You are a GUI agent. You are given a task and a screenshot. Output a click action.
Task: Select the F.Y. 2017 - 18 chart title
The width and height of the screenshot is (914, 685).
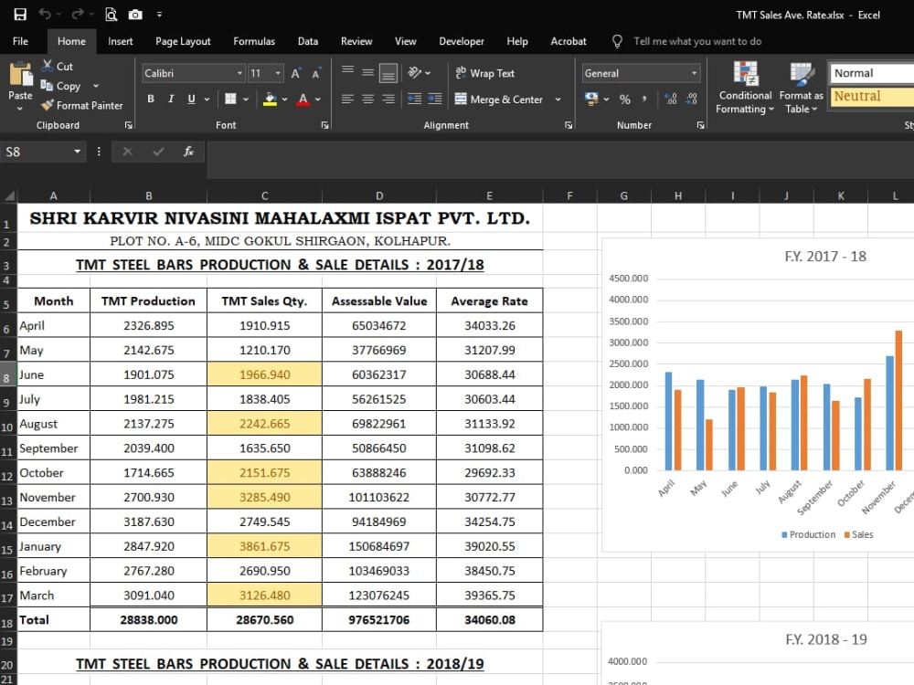coord(824,257)
